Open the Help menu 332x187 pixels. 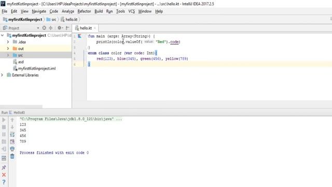point(159,11)
